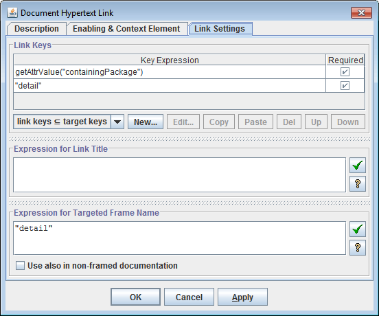Confirm the dialog with OK
The image size is (379, 316).
click(x=135, y=297)
